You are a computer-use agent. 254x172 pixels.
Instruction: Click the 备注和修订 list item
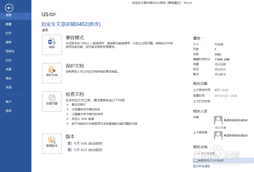(x=79, y=105)
